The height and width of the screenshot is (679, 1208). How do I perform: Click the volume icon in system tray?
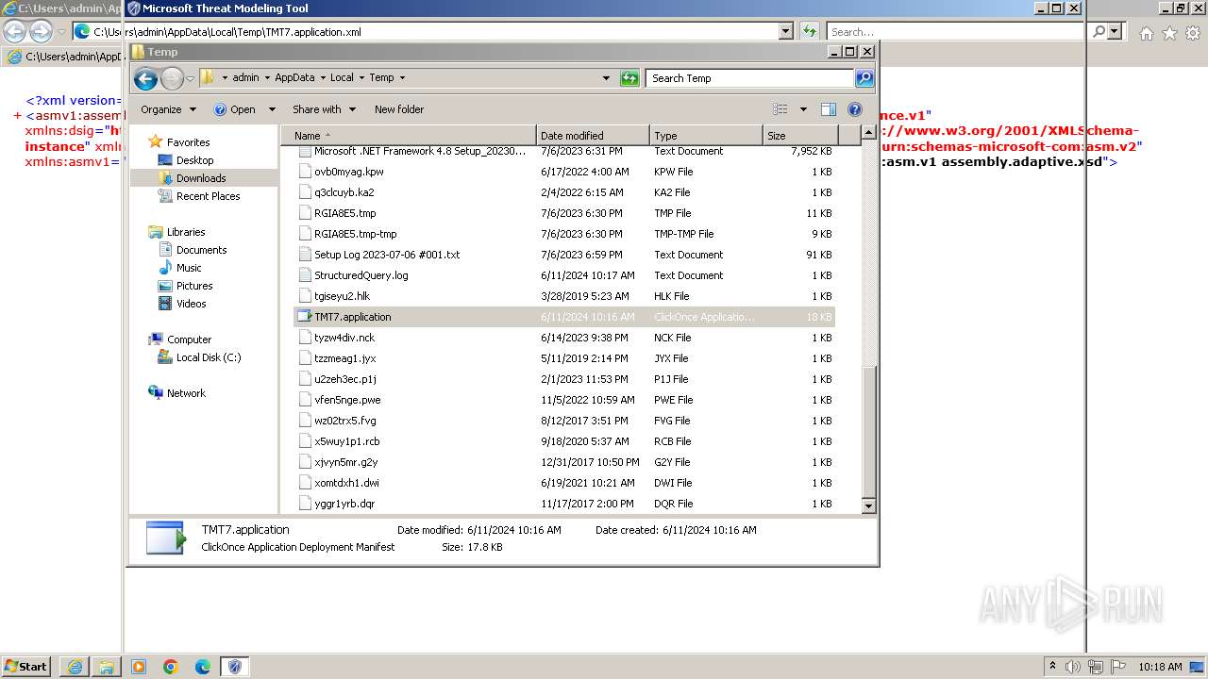click(1073, 667)
